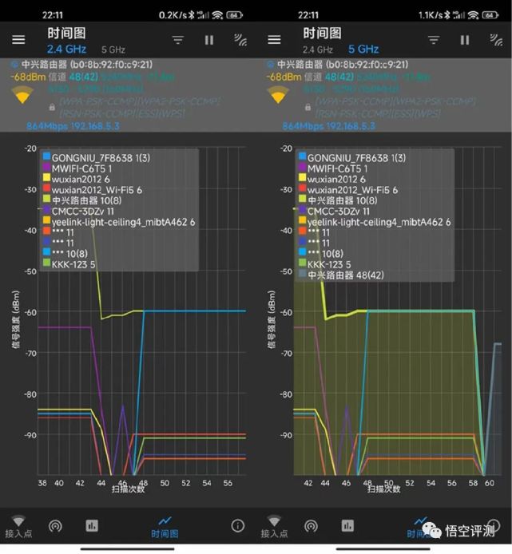Tap the Bluetooth icon in the left status bar
This screenshot has height=554, width=512.
click(x=191, y=15)
